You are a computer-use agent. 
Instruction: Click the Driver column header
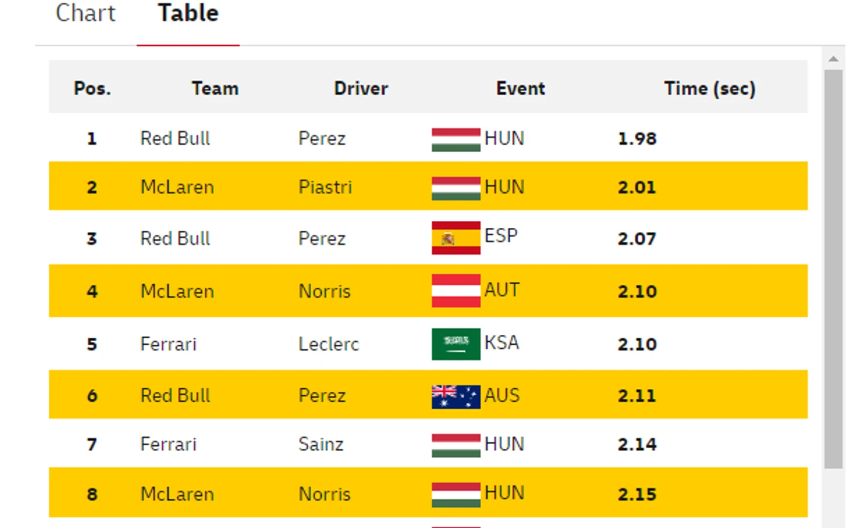[361, 89]
